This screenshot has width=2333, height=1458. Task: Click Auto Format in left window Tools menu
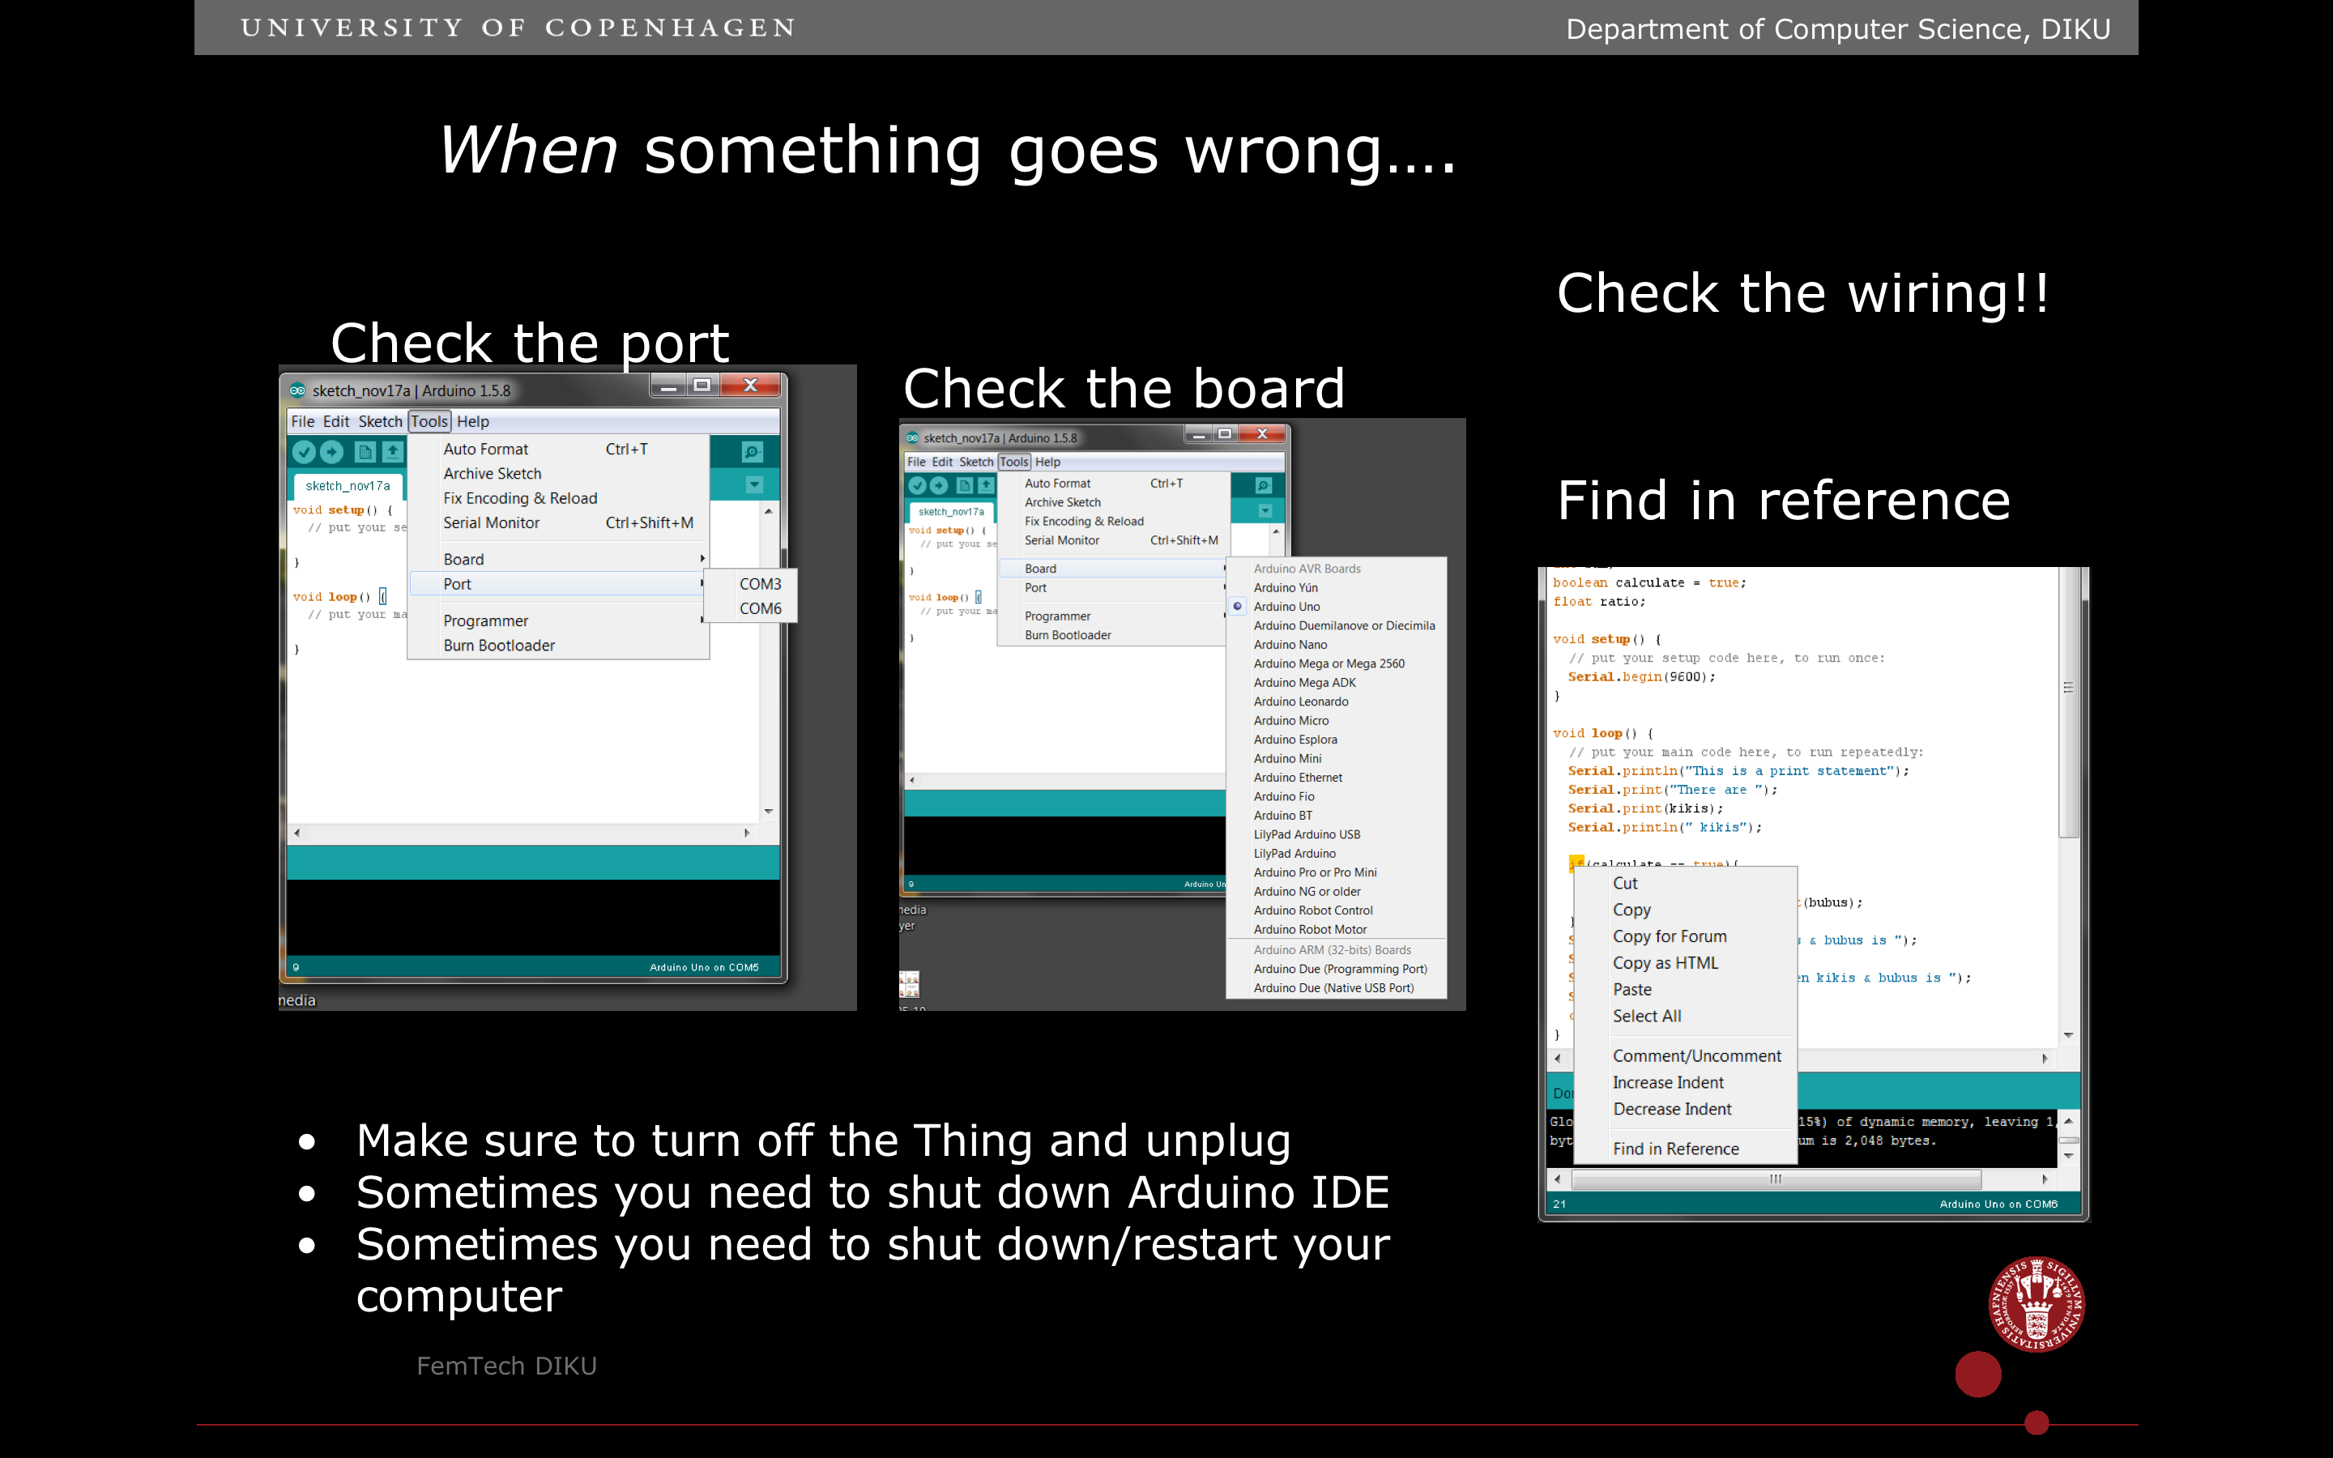tap(559, 450)
